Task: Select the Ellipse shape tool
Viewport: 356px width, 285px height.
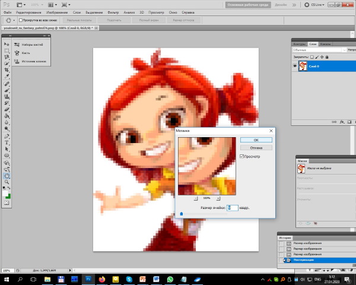Action: pyautogui.click(x=7, y=156)
